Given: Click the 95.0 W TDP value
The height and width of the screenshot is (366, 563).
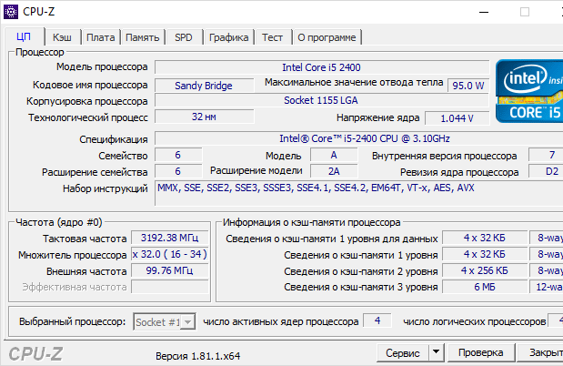Looking at the screenshot, I should [x=468, y=86].
